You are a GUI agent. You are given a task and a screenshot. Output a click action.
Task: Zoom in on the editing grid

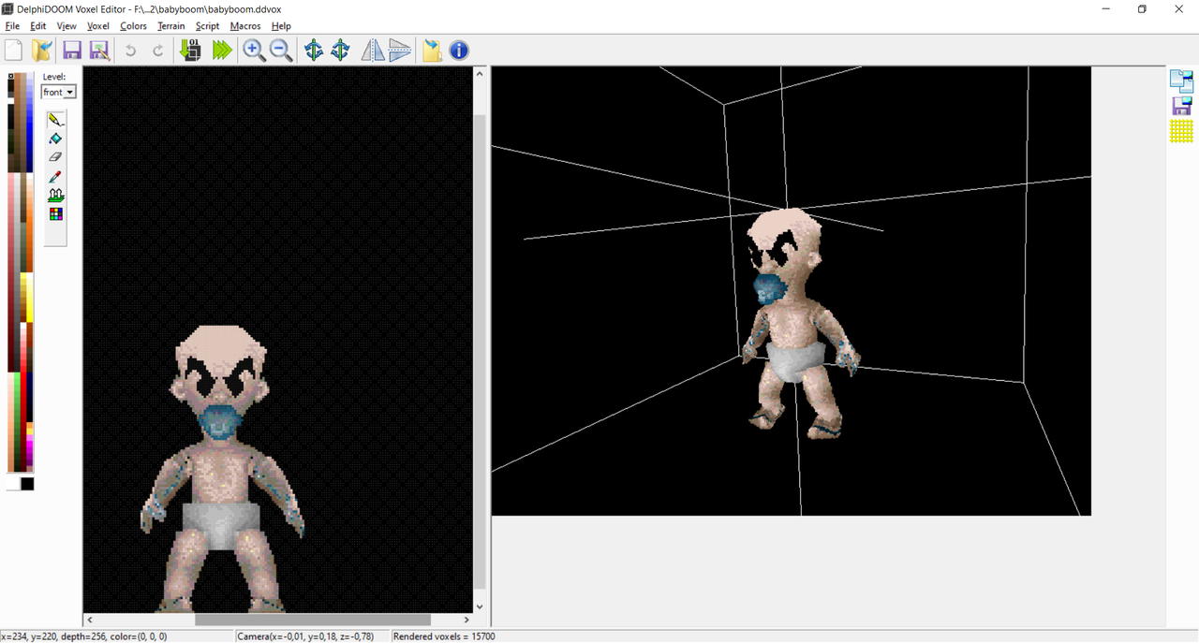(x=254, y=51)
